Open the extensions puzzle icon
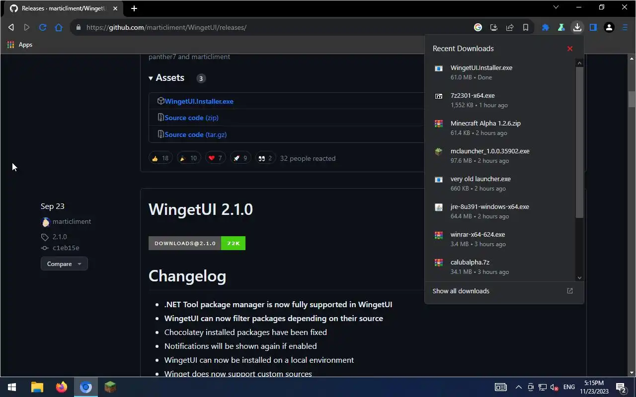Image resolution: width=636 pixels, height=397 pixels. tap(546, 27)
